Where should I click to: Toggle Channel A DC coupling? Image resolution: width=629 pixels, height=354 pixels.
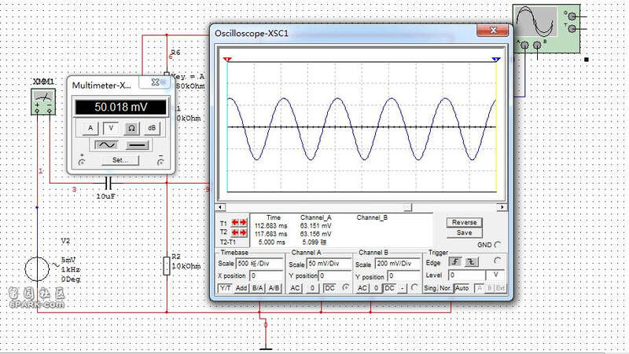point(331,289)
